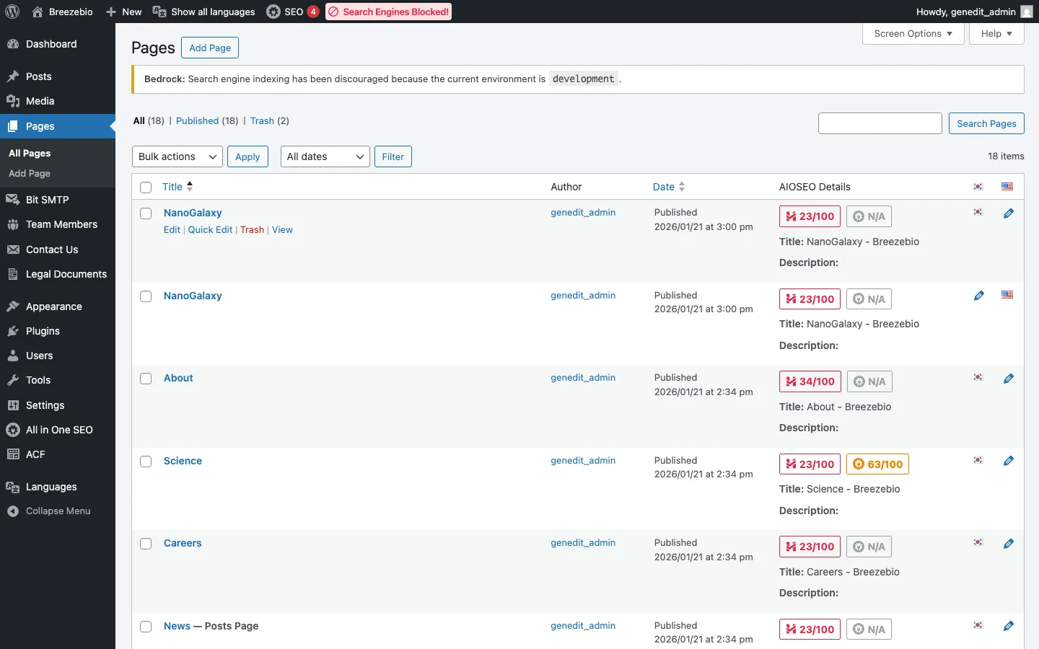The width and height of the screenshot is (1039, 649).
Task: Open Plugins in the sidebar menu
Action: pyautogui.click(x=43, y=331)
